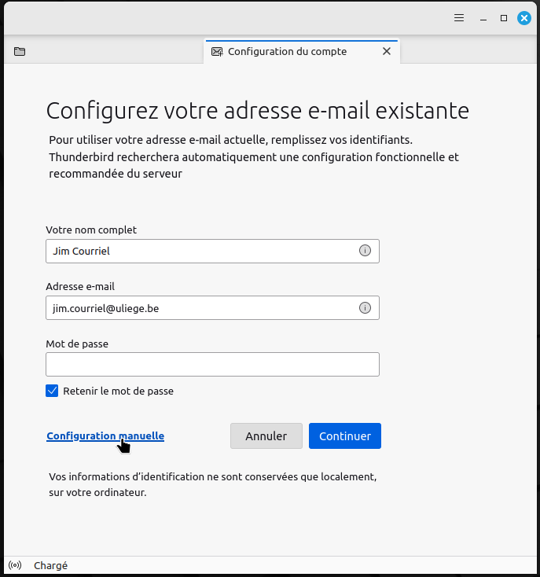Toggle the online status icon in status bar

(x=15, y=565)
